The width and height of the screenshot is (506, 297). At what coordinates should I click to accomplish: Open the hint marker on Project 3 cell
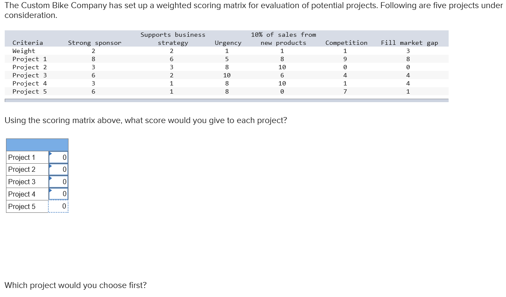tap(50, 179)
